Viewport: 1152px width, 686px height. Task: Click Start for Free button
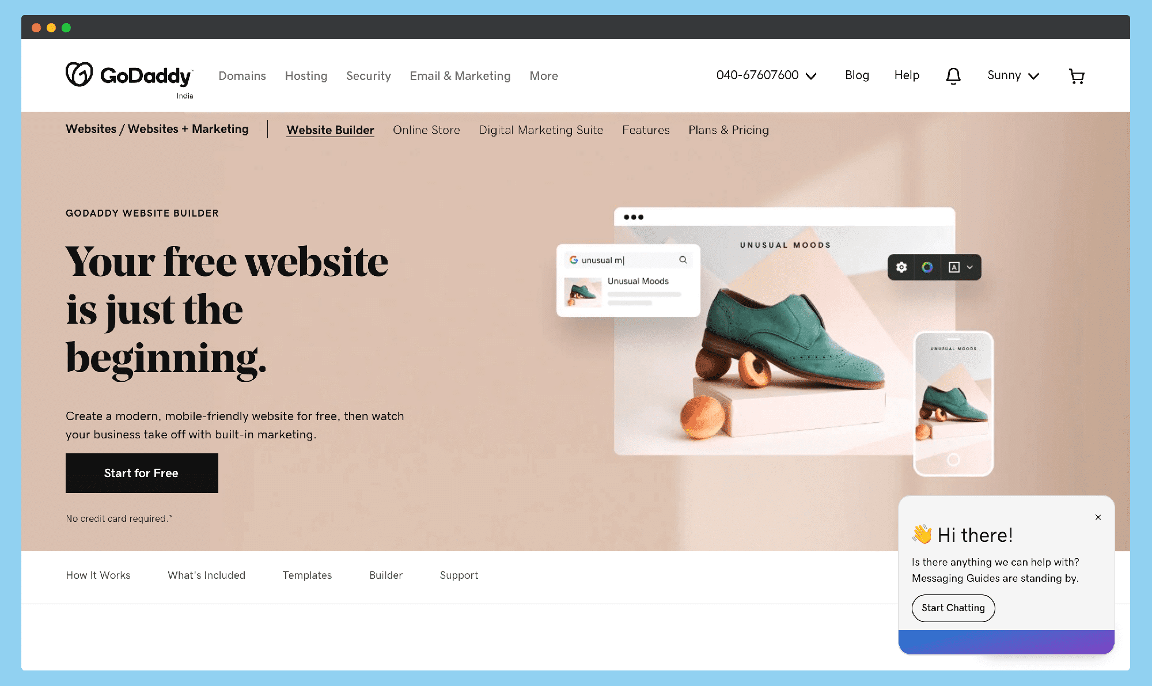141,473
